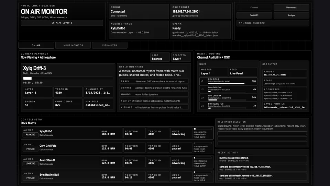Click the 108.0 BPM cell on Layer 1
Screen dimensions: 330x186
[111, 133]
